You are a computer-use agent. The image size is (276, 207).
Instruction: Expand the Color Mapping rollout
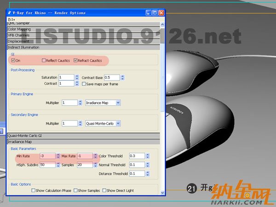click(x=83, y=29)
